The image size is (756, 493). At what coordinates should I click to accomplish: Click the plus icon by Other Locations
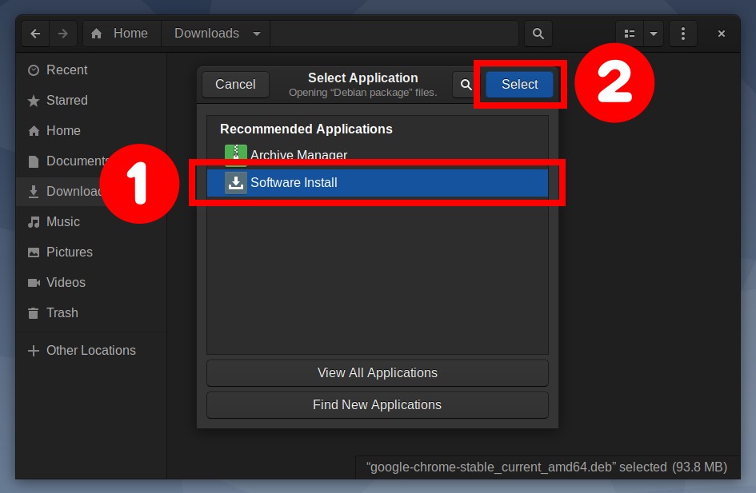click(34, 351)
